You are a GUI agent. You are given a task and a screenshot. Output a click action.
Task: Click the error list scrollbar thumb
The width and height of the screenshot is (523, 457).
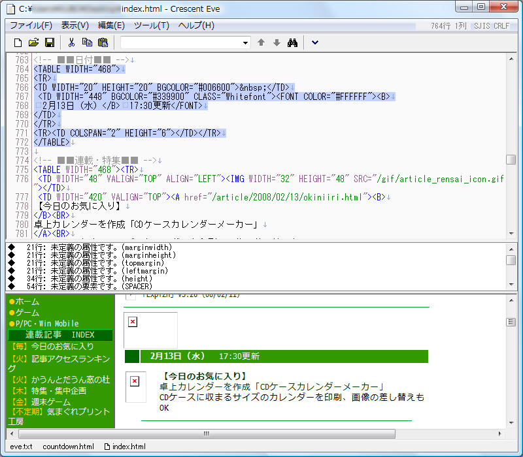tap(511, 260)
